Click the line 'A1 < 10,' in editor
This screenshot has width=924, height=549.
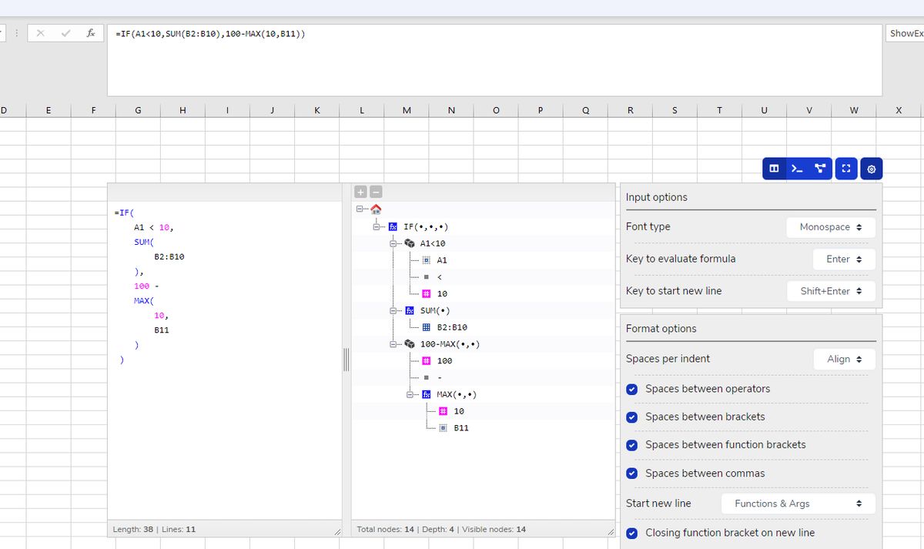[x=154, y=227]
